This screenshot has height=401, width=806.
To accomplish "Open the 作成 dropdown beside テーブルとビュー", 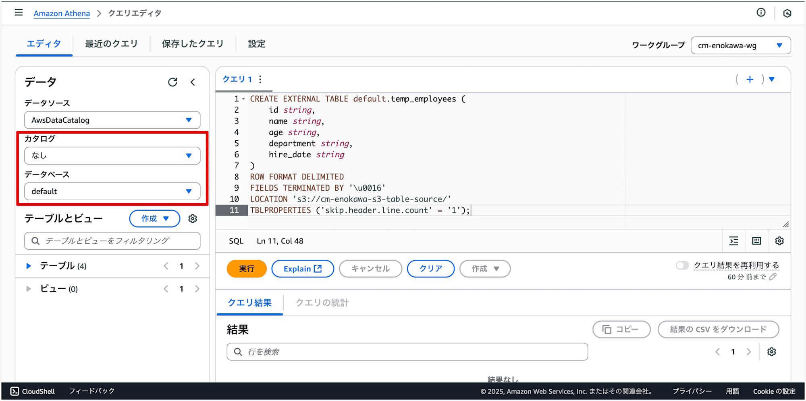I will coord(155,218).
